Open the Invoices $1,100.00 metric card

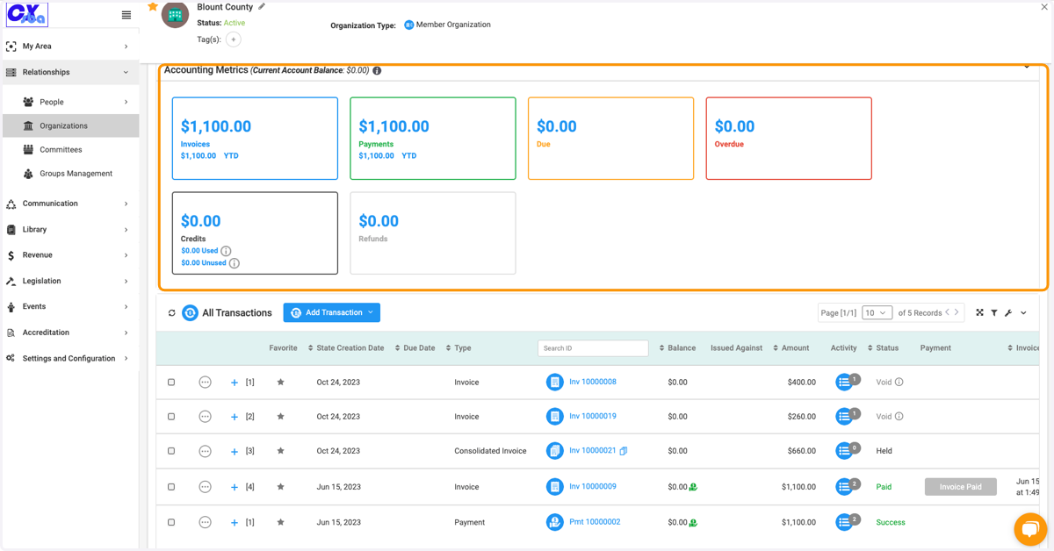(x=255, y=139)
